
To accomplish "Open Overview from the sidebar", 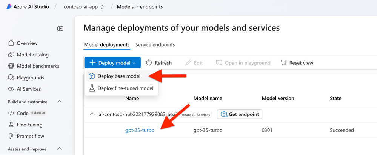I will [x=27, y=43].
